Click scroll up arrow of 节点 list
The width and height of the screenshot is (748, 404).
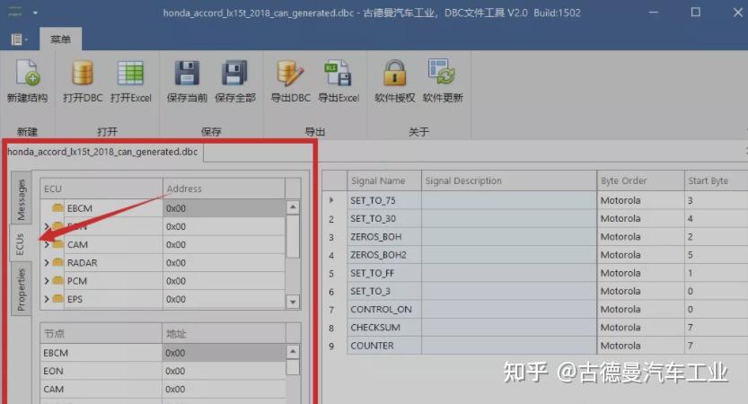tap(293, 352)
